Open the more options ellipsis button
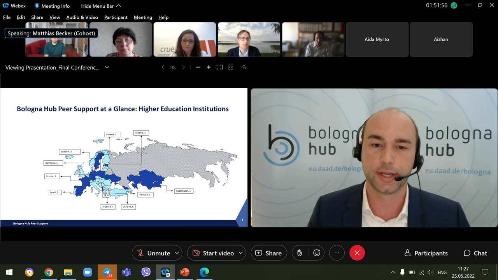This screenshot has height=280, width=498. 337,253
